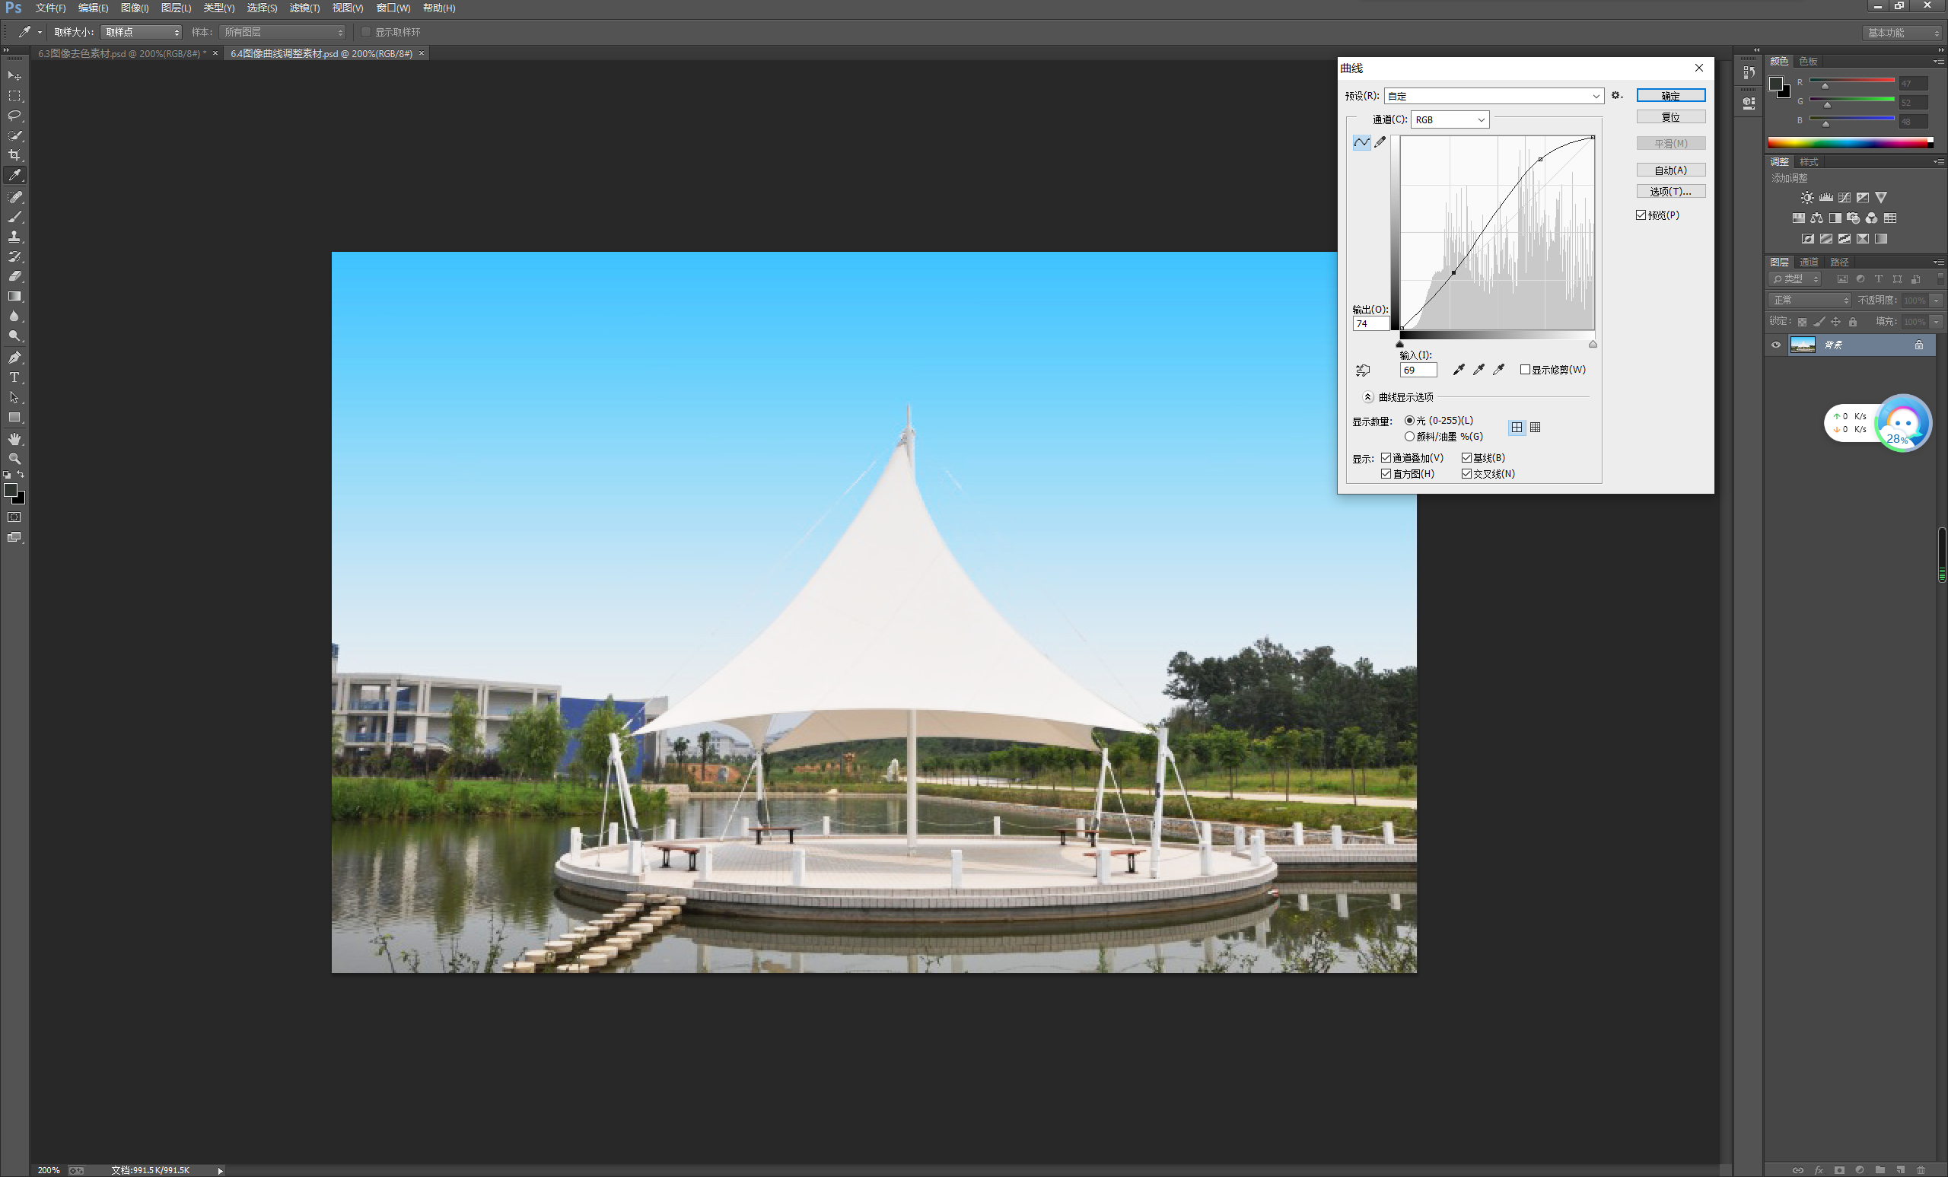Pick the white point eyedropper in Curves
Viewport: 1948px width, 1177px height.
[x=1498, y=369]
